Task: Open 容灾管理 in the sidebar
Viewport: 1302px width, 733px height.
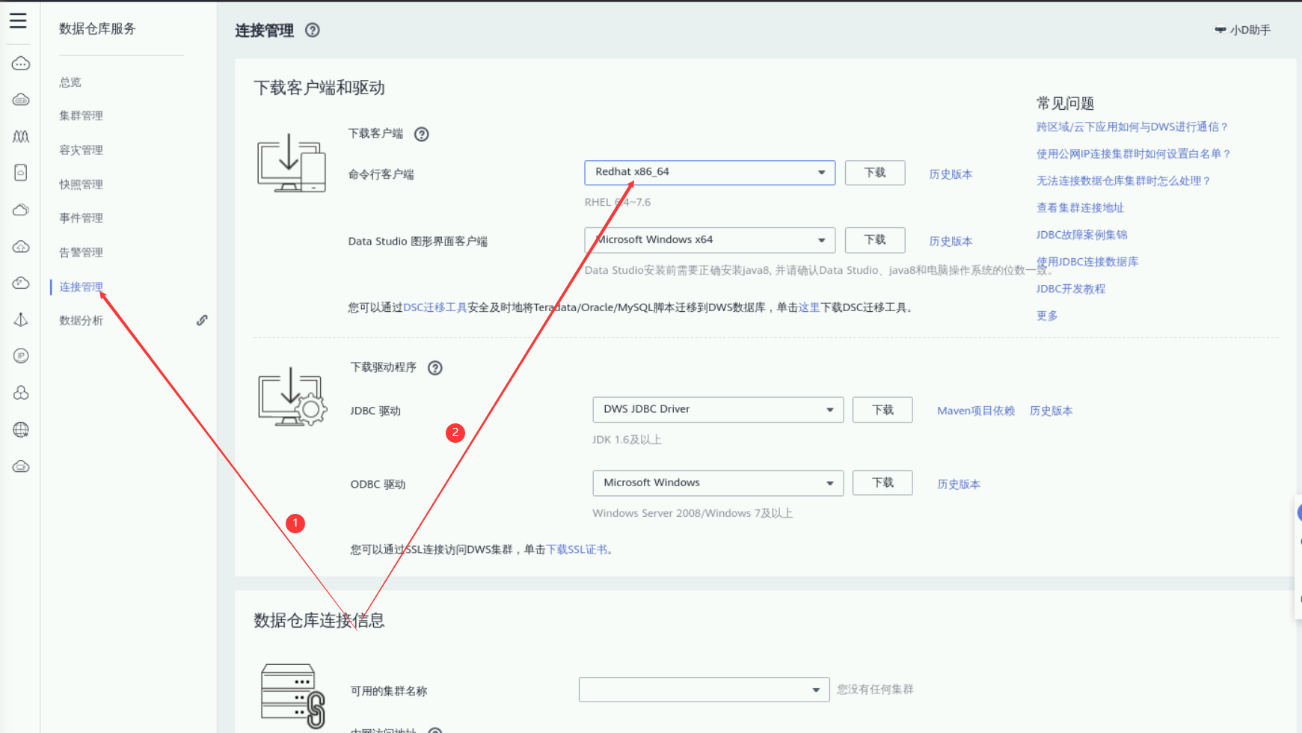Action: [x=82, y=150]
